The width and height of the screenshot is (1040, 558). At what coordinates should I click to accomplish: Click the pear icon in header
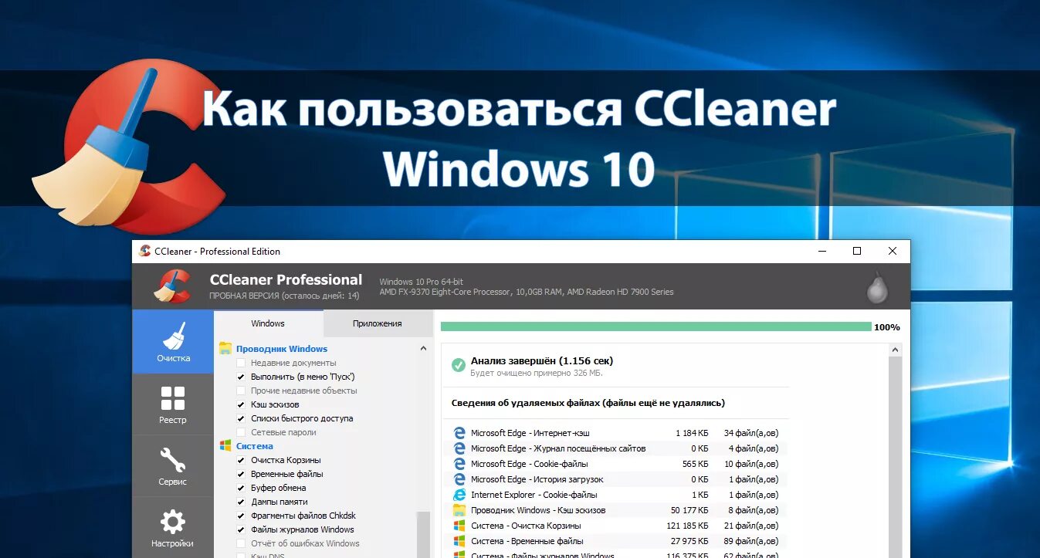(878, 287)
